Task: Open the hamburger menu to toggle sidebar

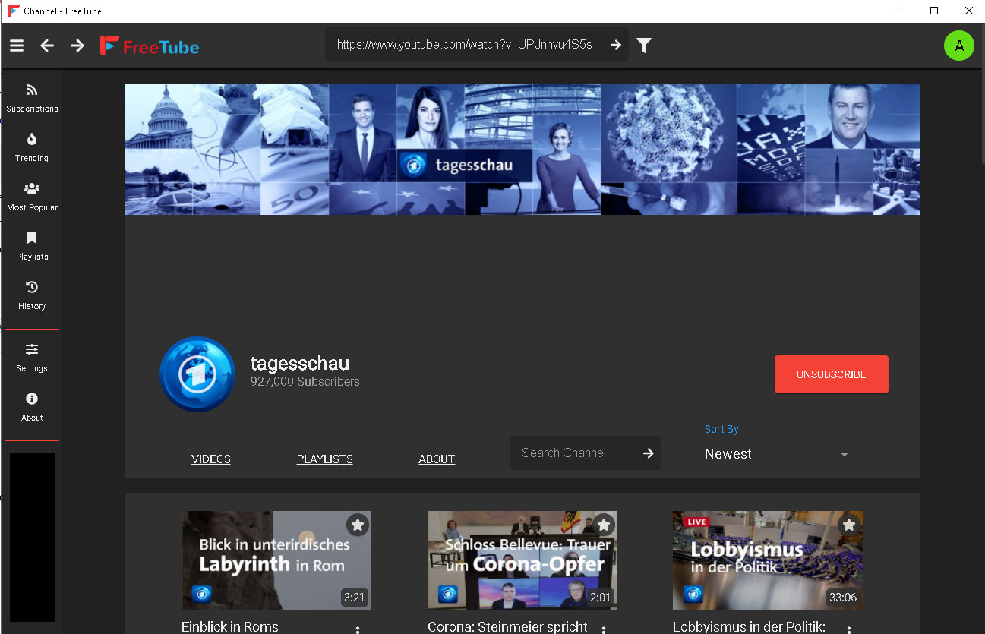Action: click(17, 46)
